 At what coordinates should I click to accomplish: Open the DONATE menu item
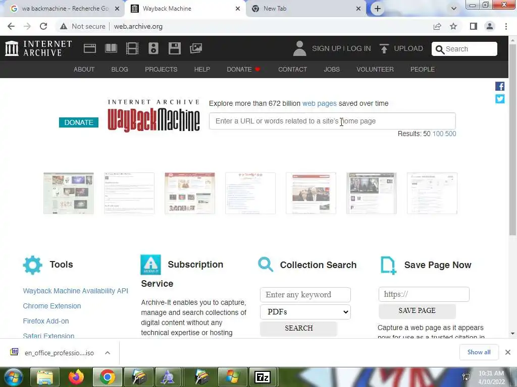click(243, 70)
